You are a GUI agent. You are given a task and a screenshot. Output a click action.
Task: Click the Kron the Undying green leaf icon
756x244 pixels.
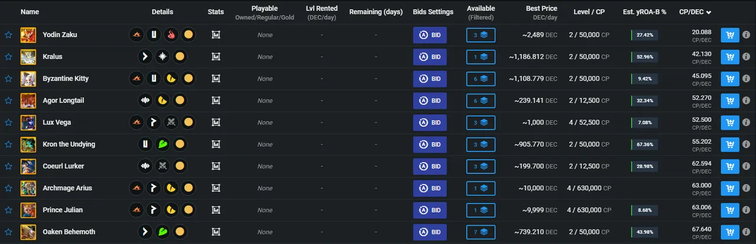coord(162,144)
